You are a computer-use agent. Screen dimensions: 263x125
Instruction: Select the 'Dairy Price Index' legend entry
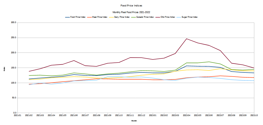click(119, 17)
